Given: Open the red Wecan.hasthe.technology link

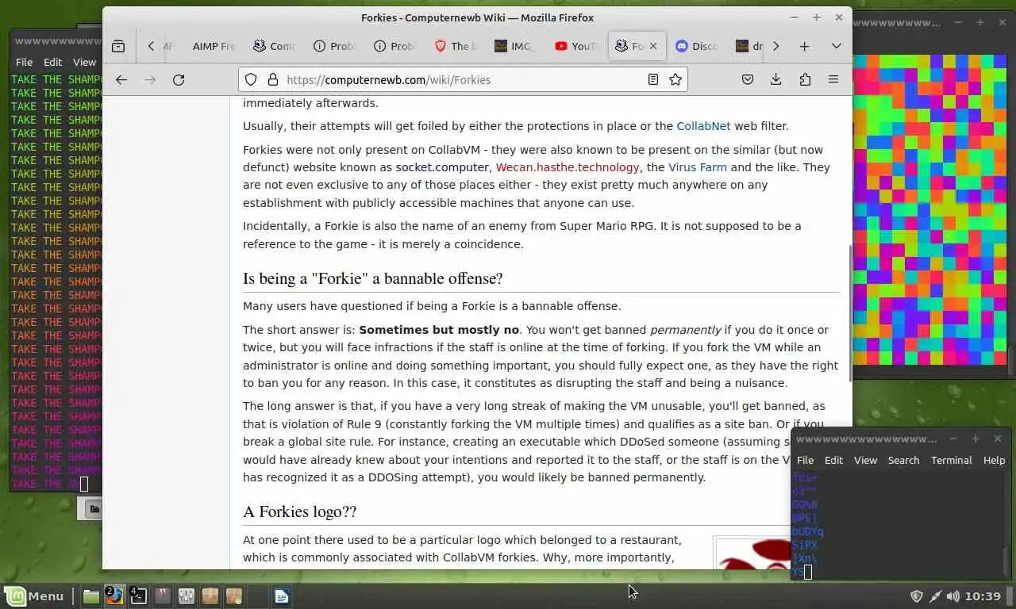Looking at the screenshot, I should (x=568, y=167).
